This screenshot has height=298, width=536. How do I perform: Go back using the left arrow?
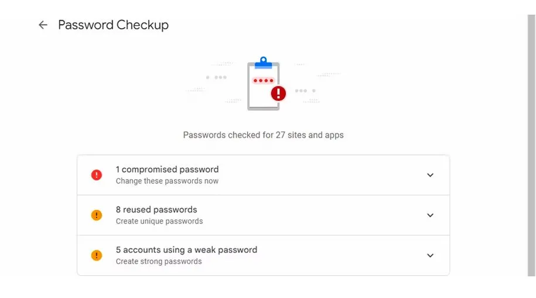coord(43,25)
